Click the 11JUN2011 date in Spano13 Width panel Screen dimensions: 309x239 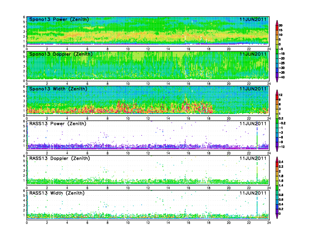tap(253, 89)
